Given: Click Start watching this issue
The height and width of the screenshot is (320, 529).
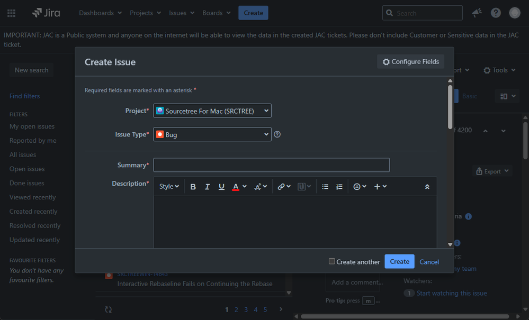Looking at the screenshot, I should click(x=451, y=293).
